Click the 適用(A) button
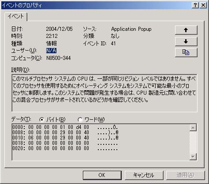 click(x=185, y=175)
